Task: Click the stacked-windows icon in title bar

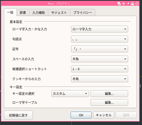Action: (119, 3)
